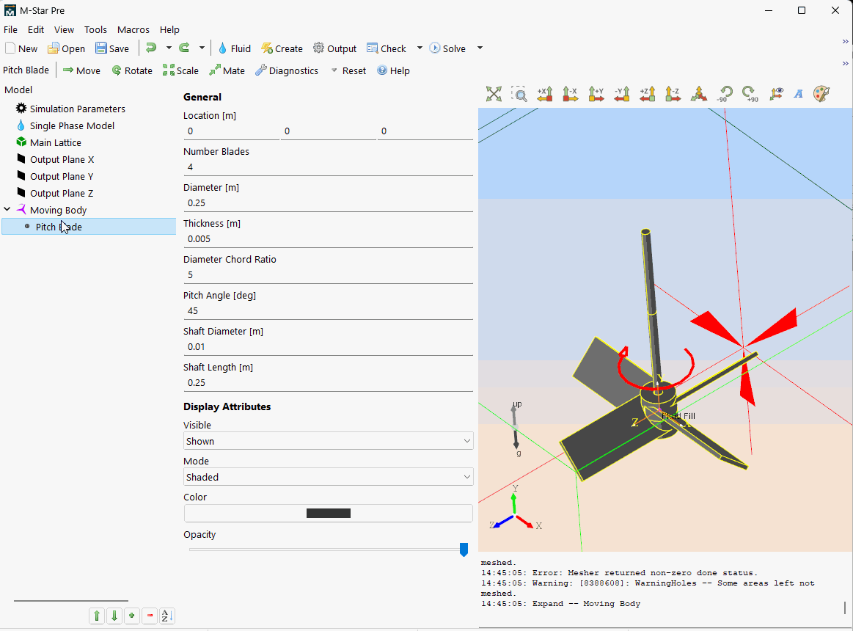Click the redo arrow icon
Viewport: 853px width, 631px height.
coord(184,48)
